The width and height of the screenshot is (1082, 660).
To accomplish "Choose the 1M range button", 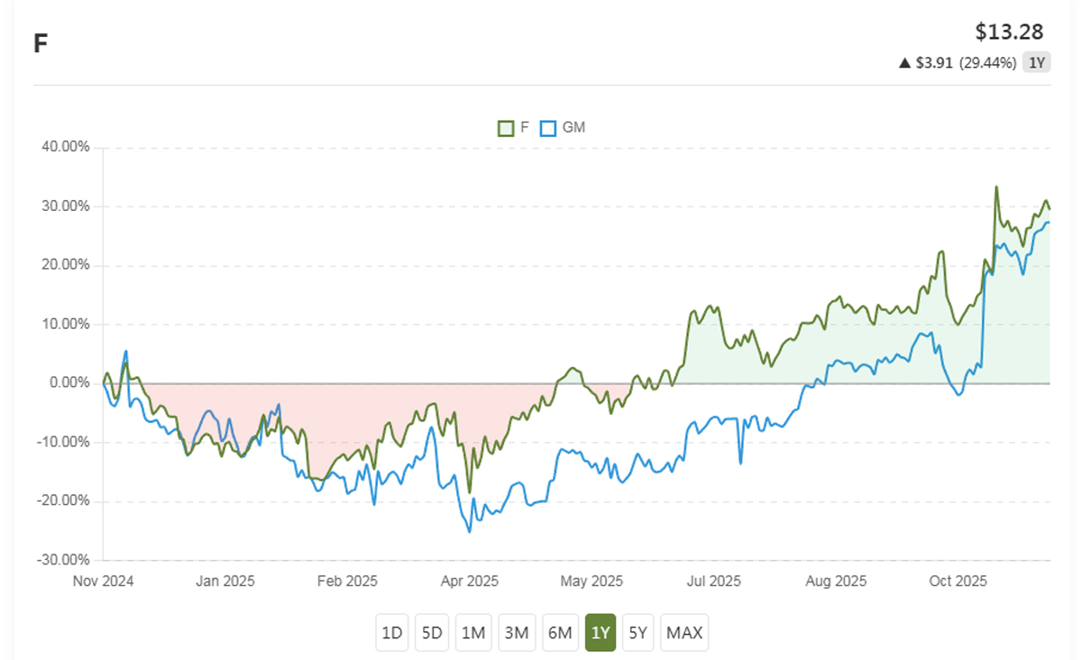I will point(473,633).
